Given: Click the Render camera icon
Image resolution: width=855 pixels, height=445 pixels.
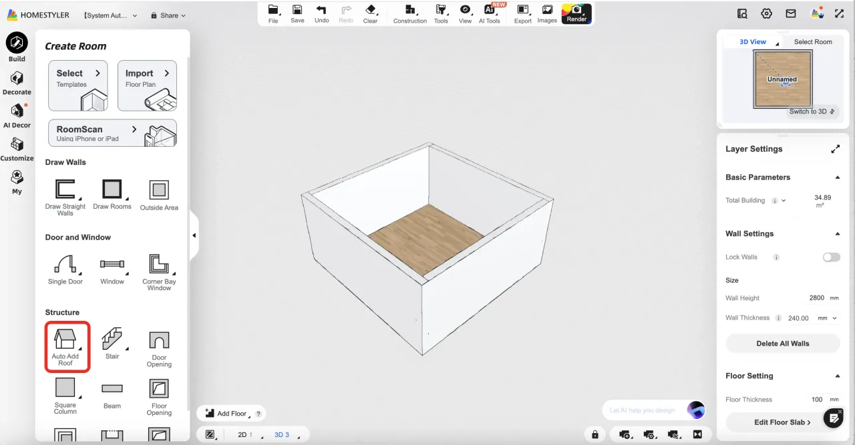Looking at the screenshot, I should [x=576, y=11].
